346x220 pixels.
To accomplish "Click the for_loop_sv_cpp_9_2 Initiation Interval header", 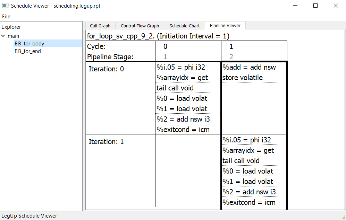I will (158, 36).
